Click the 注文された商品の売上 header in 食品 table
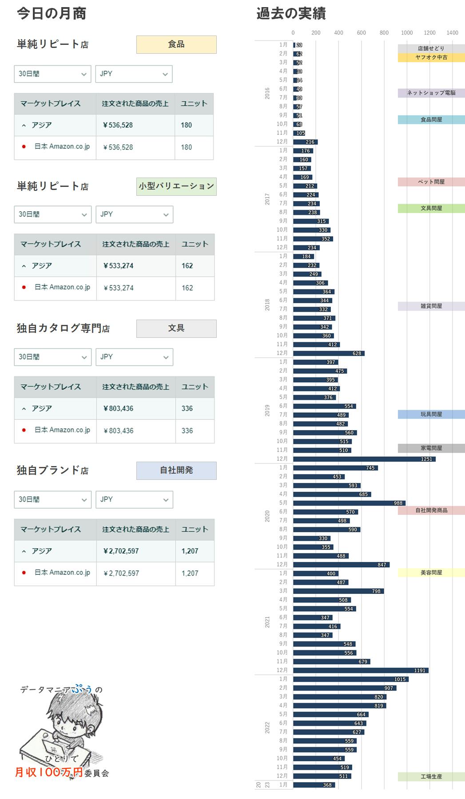The image size is (465, 799). (x=135, y=104)
